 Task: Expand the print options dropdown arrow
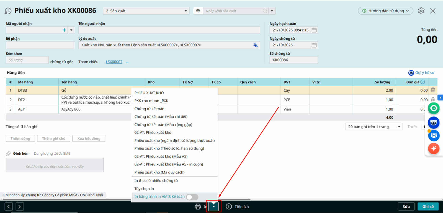pyautogui.click(x=214, y=207)
